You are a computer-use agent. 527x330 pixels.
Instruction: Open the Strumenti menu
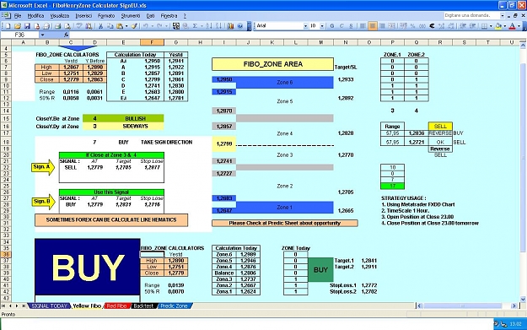pos(131,16)
